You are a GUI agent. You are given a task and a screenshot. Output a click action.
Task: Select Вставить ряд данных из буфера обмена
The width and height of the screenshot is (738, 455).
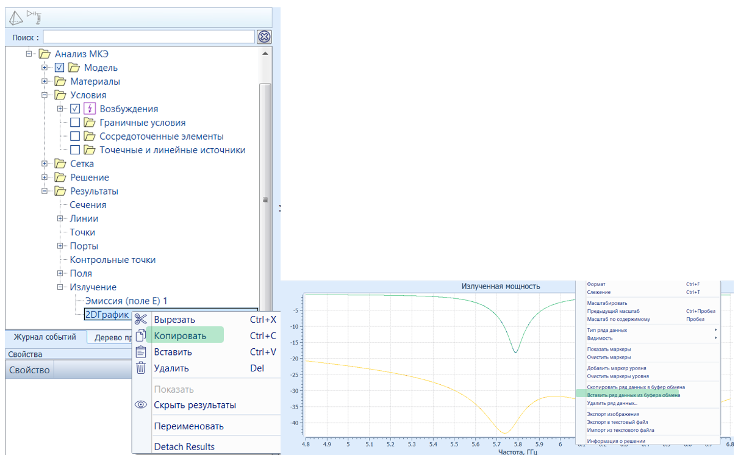[633, 395]
